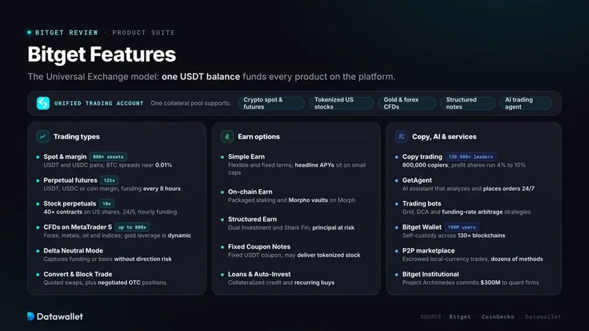Click the up to 800x badge
This screenshot has width=589, height=331.
tap(132, 227)
